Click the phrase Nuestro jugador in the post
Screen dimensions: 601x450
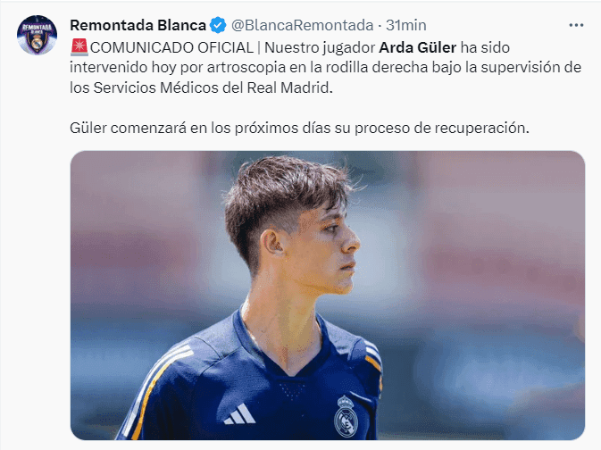tap(320, 47)
